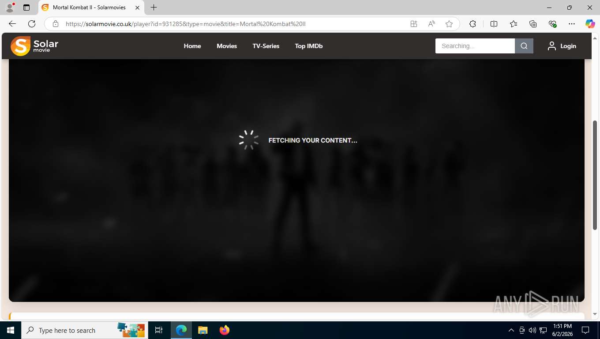Click scrollbar down arrow
This screenshot has height=339, width=600.
596,314
